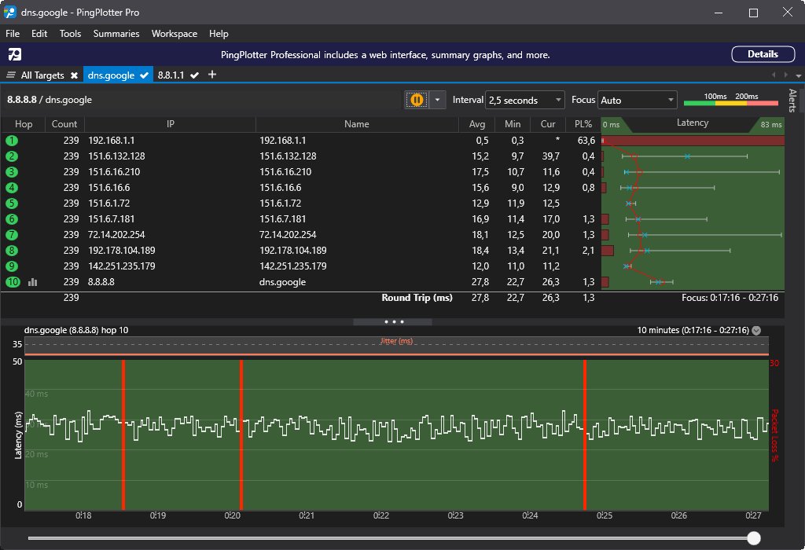The image size is (805, 550).
Task: Click the Name column header
Action: [357, 124]
